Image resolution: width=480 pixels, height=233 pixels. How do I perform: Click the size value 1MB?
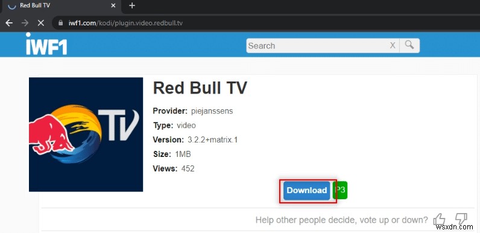[x=183, y=154]
